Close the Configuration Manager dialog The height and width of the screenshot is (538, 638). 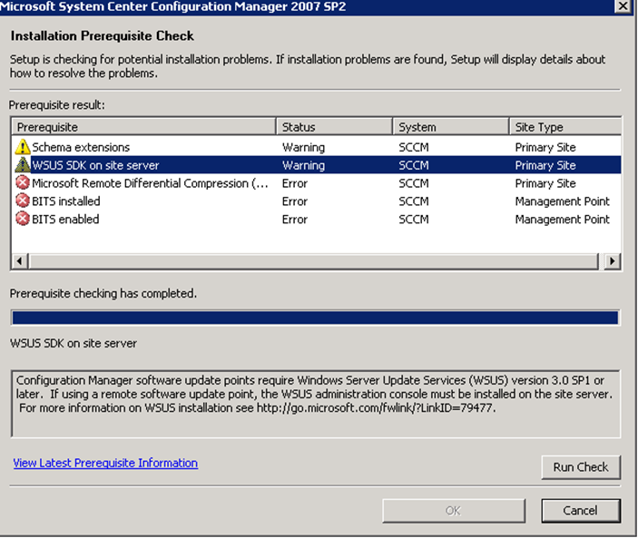pyautogui.click(x=623, y=6)
